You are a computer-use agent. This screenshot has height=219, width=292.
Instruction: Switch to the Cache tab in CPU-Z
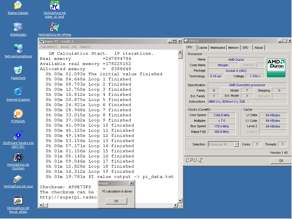tap(203, 48)
